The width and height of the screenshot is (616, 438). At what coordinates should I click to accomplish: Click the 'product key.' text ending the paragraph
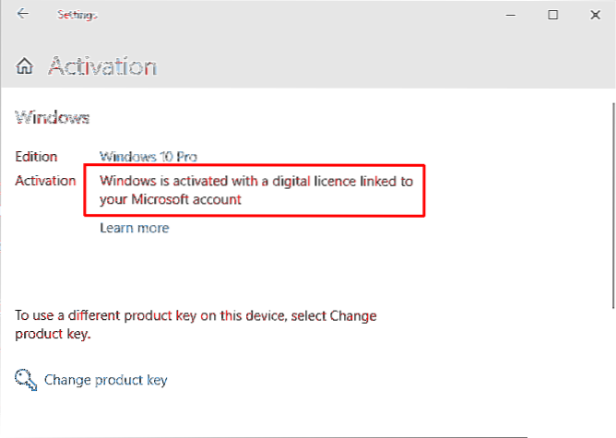tap(53, 335)
